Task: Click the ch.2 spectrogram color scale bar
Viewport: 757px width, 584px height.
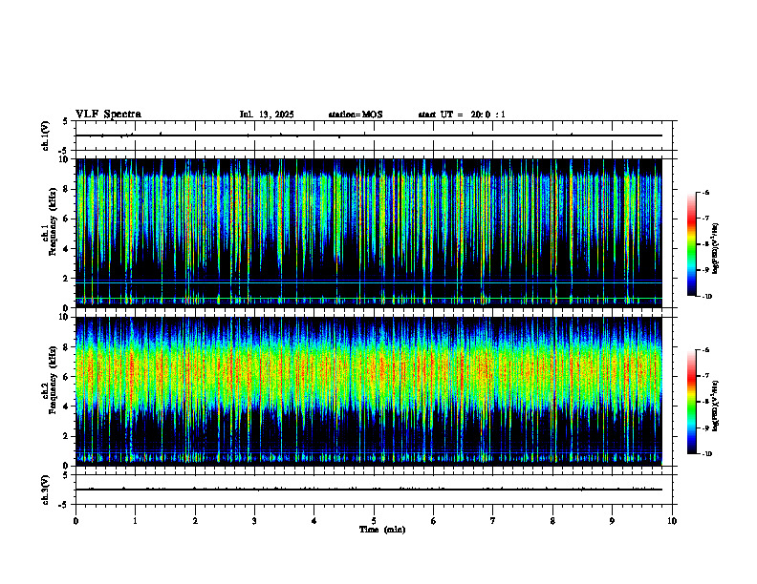Action: [691, 402]
